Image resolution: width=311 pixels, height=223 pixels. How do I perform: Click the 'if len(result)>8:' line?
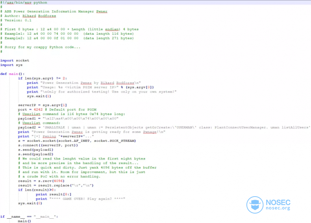pyautogui.click(x=37, y=190)
